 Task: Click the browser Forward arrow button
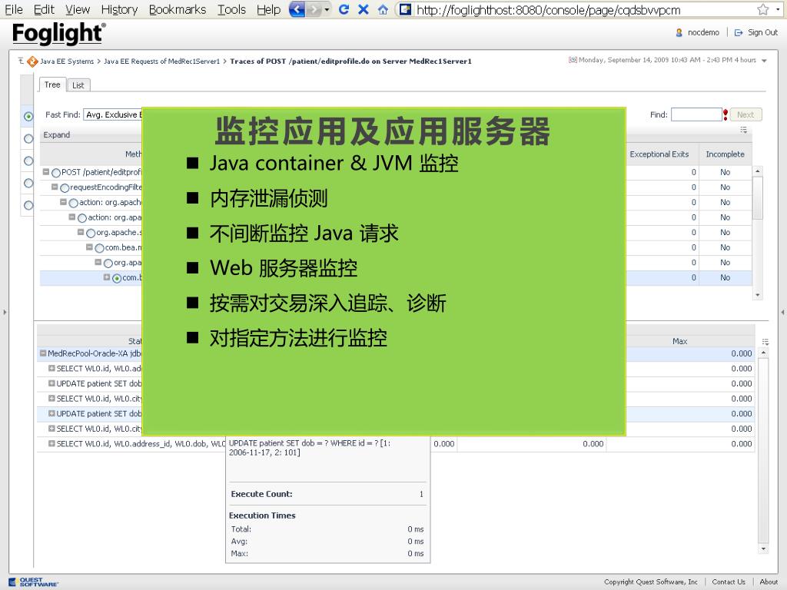point(314,9)
